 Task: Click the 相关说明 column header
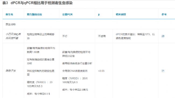[121, 14]
